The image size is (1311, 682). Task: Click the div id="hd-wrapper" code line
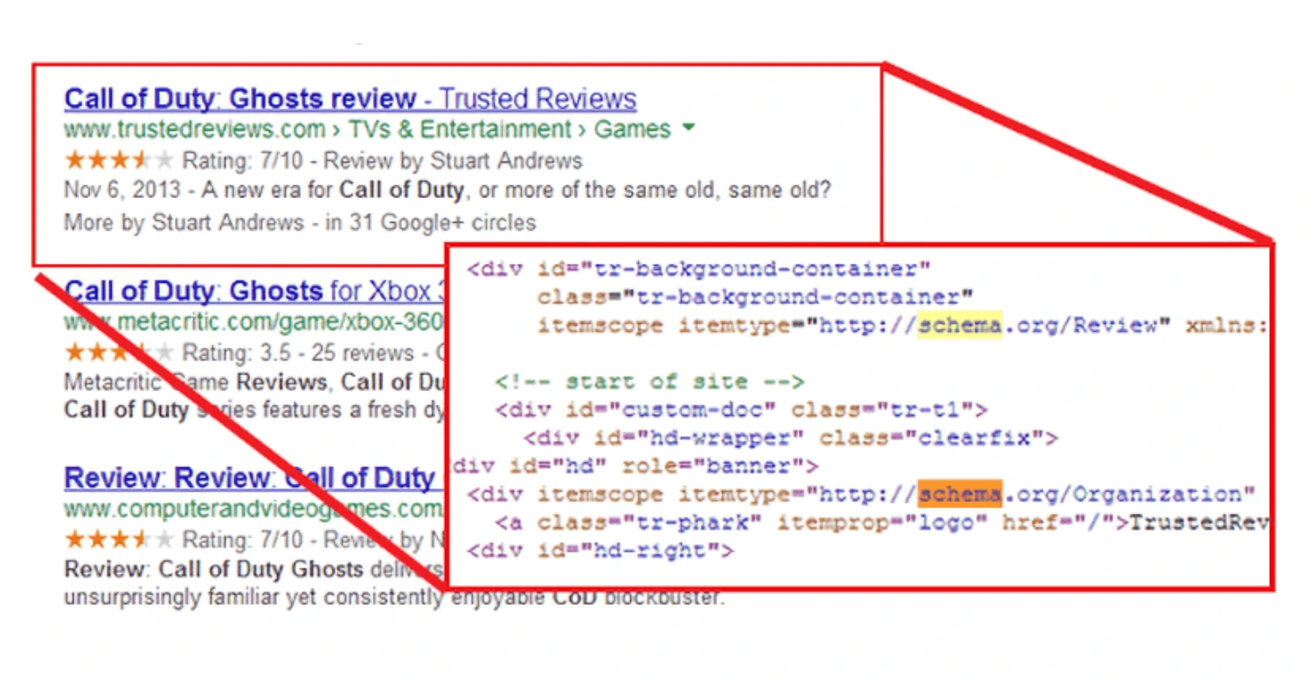[x=791, y=438]
